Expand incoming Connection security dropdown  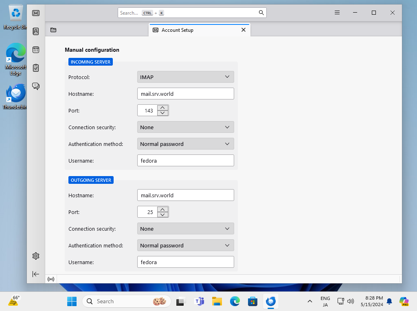click(x=186, y=127)
